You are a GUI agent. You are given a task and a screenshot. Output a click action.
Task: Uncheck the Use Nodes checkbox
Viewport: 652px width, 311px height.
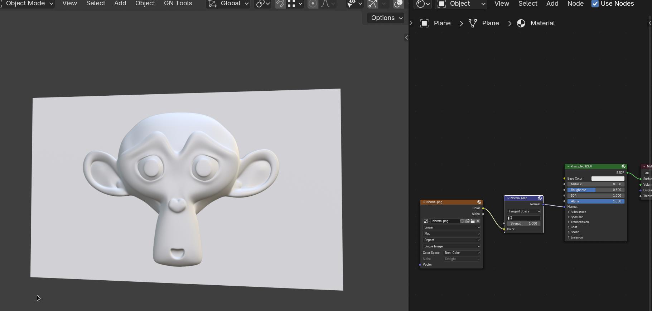click(595, 4)
